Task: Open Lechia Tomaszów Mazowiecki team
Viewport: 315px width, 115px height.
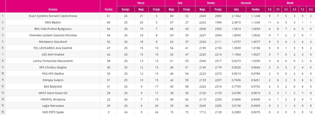Action: point(53,61)
